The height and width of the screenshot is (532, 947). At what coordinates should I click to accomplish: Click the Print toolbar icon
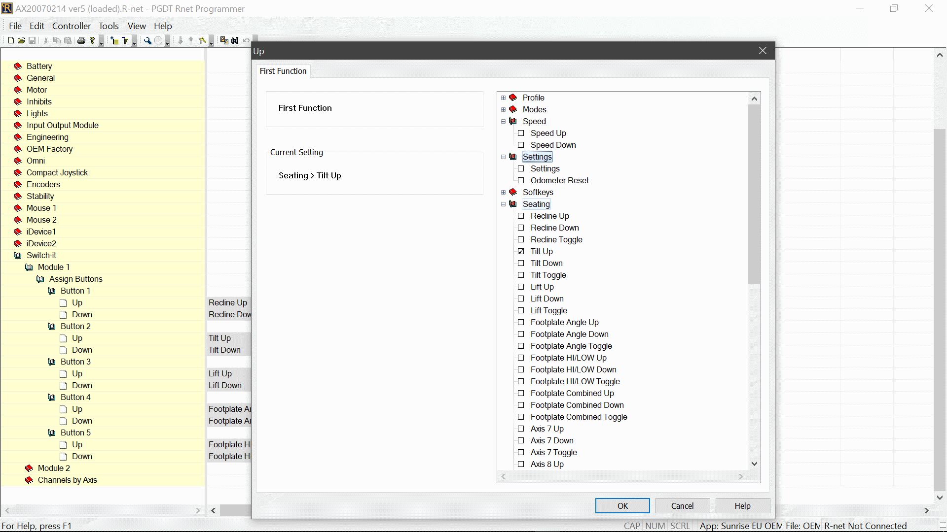81,40
